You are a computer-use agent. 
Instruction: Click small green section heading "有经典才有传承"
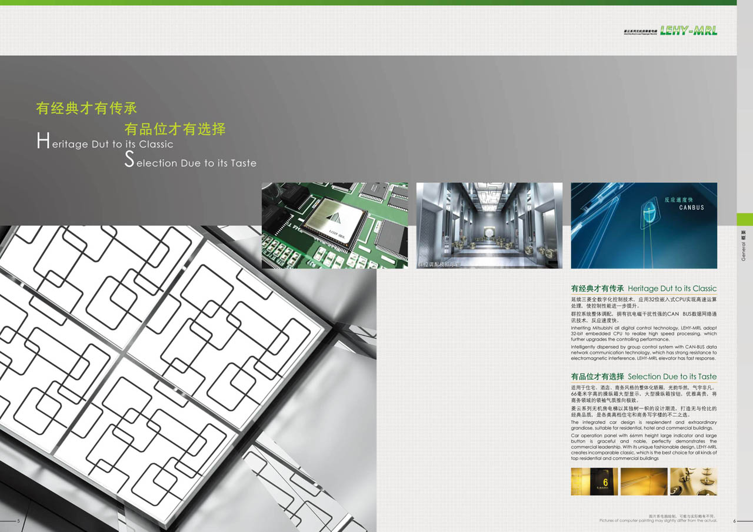(597, 289)
